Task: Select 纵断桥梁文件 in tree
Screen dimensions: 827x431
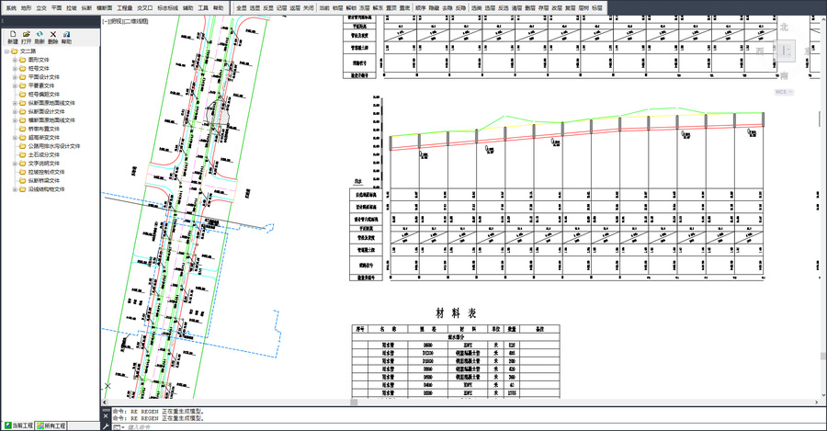Action: pos(44,180)
